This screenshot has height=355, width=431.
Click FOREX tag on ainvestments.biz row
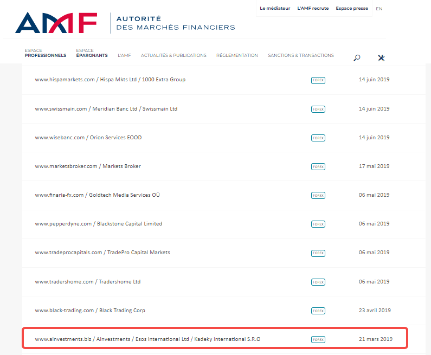[x=318, y=340]
